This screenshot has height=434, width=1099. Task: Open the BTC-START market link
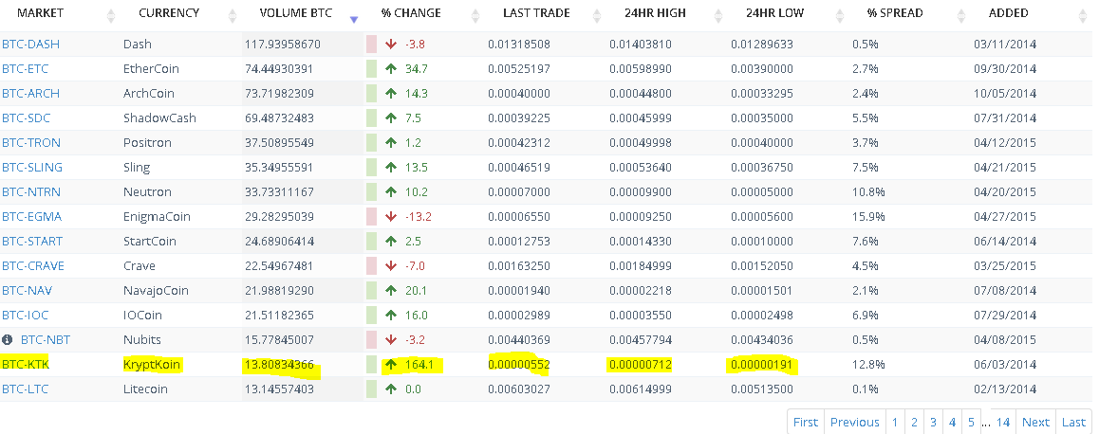click(x=32, y=242)
